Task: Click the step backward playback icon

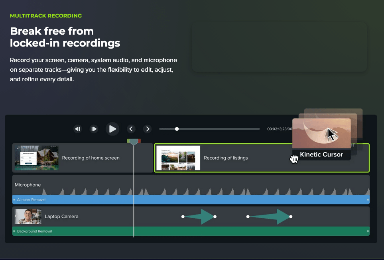Action: (x=78, y=129)
